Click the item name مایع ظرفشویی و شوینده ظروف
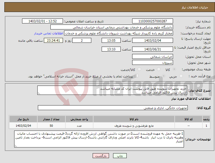 click(134, 126)
